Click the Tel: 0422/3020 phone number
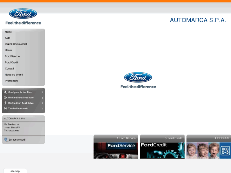Image resolution: width=231 pixels, height=173 pixels. coord(11,130)
